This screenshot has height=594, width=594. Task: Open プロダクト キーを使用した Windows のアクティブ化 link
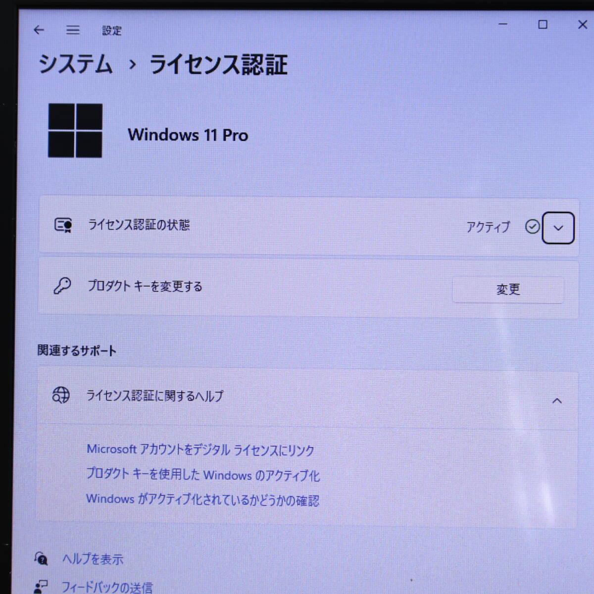coord(203,475)
